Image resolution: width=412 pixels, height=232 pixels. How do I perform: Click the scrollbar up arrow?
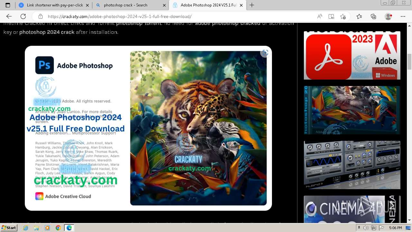[x=409, y=25]
